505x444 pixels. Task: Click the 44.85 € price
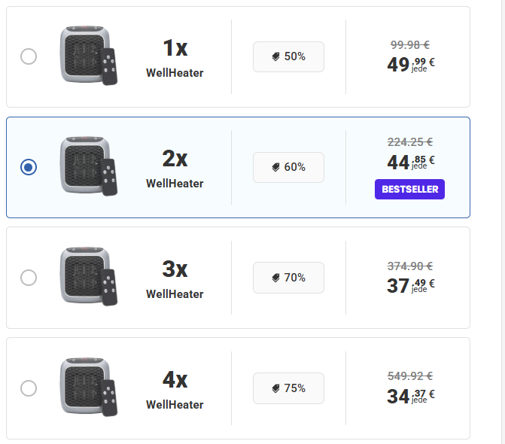click(x=409, y=162)
